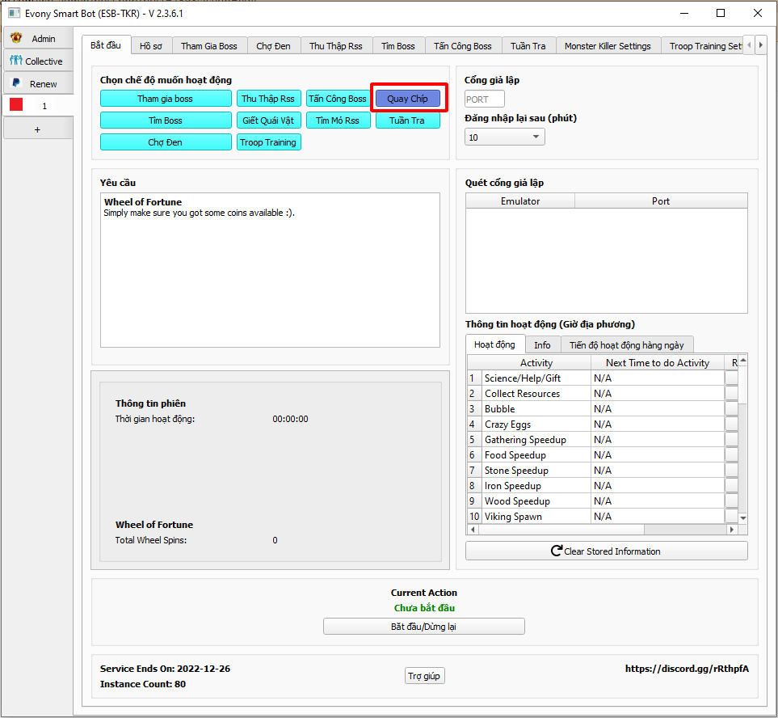Click the Trợ giúp help button
Image resolution: width=778 pixels, height=718 pixels.
coord(424,676)
